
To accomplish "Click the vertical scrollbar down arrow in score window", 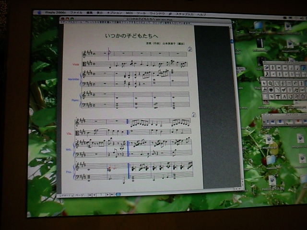I will click(243, 184).
